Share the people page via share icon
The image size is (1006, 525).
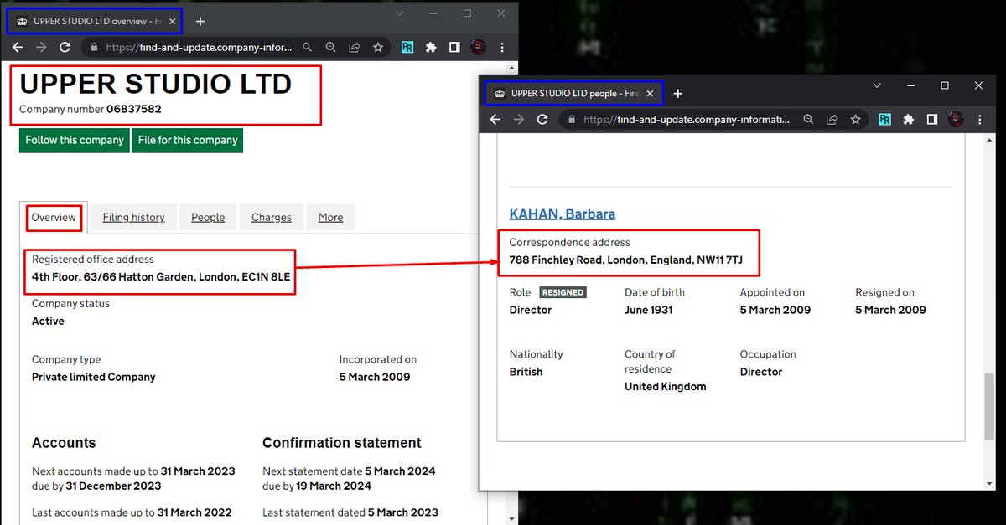(x=832, y=120)
